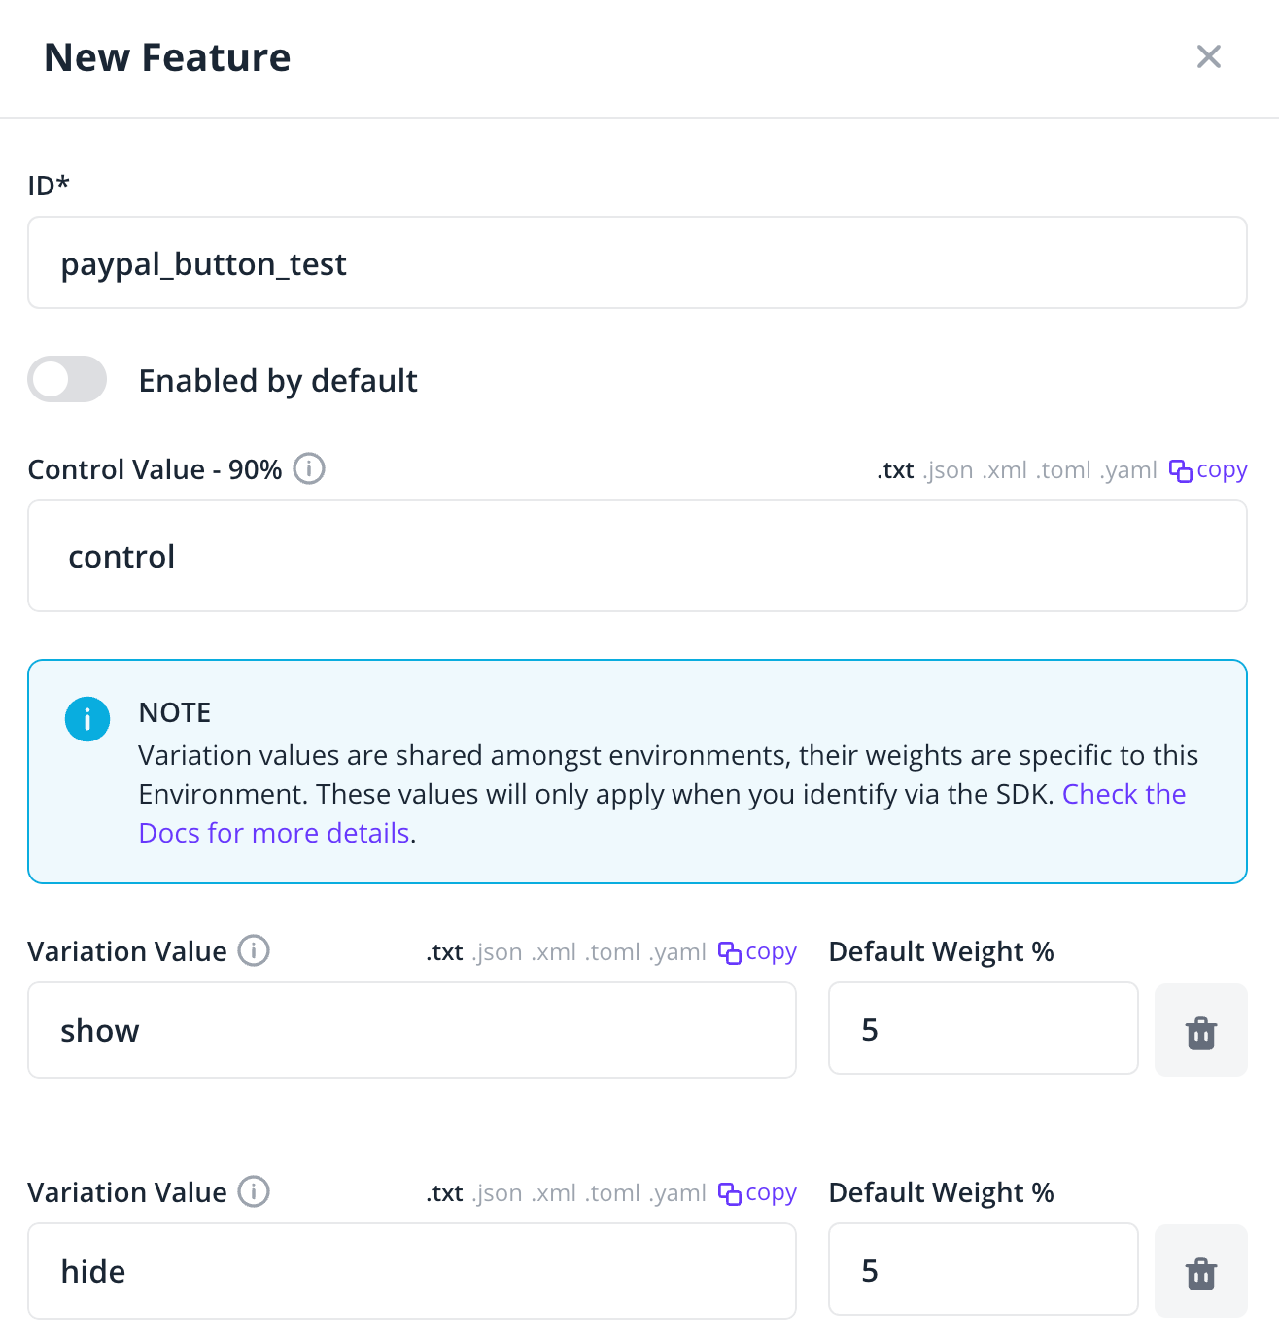Select .toml format for 'hide' variation
The width and height of the screenshot is (1279, 1342).
(612, 1193)
